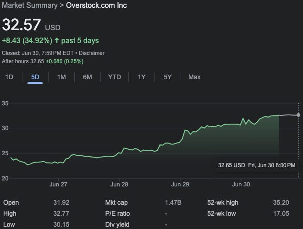Switch to the 1D time range tab
303x229 pixels.
[x=9, y=77]
